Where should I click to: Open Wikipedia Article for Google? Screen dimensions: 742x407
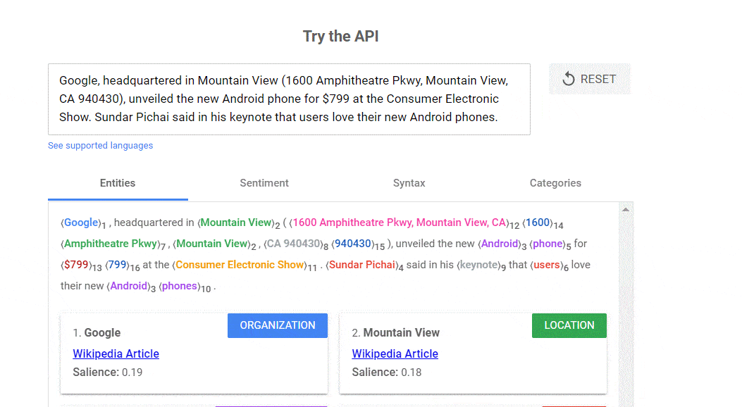click(116, 353)
